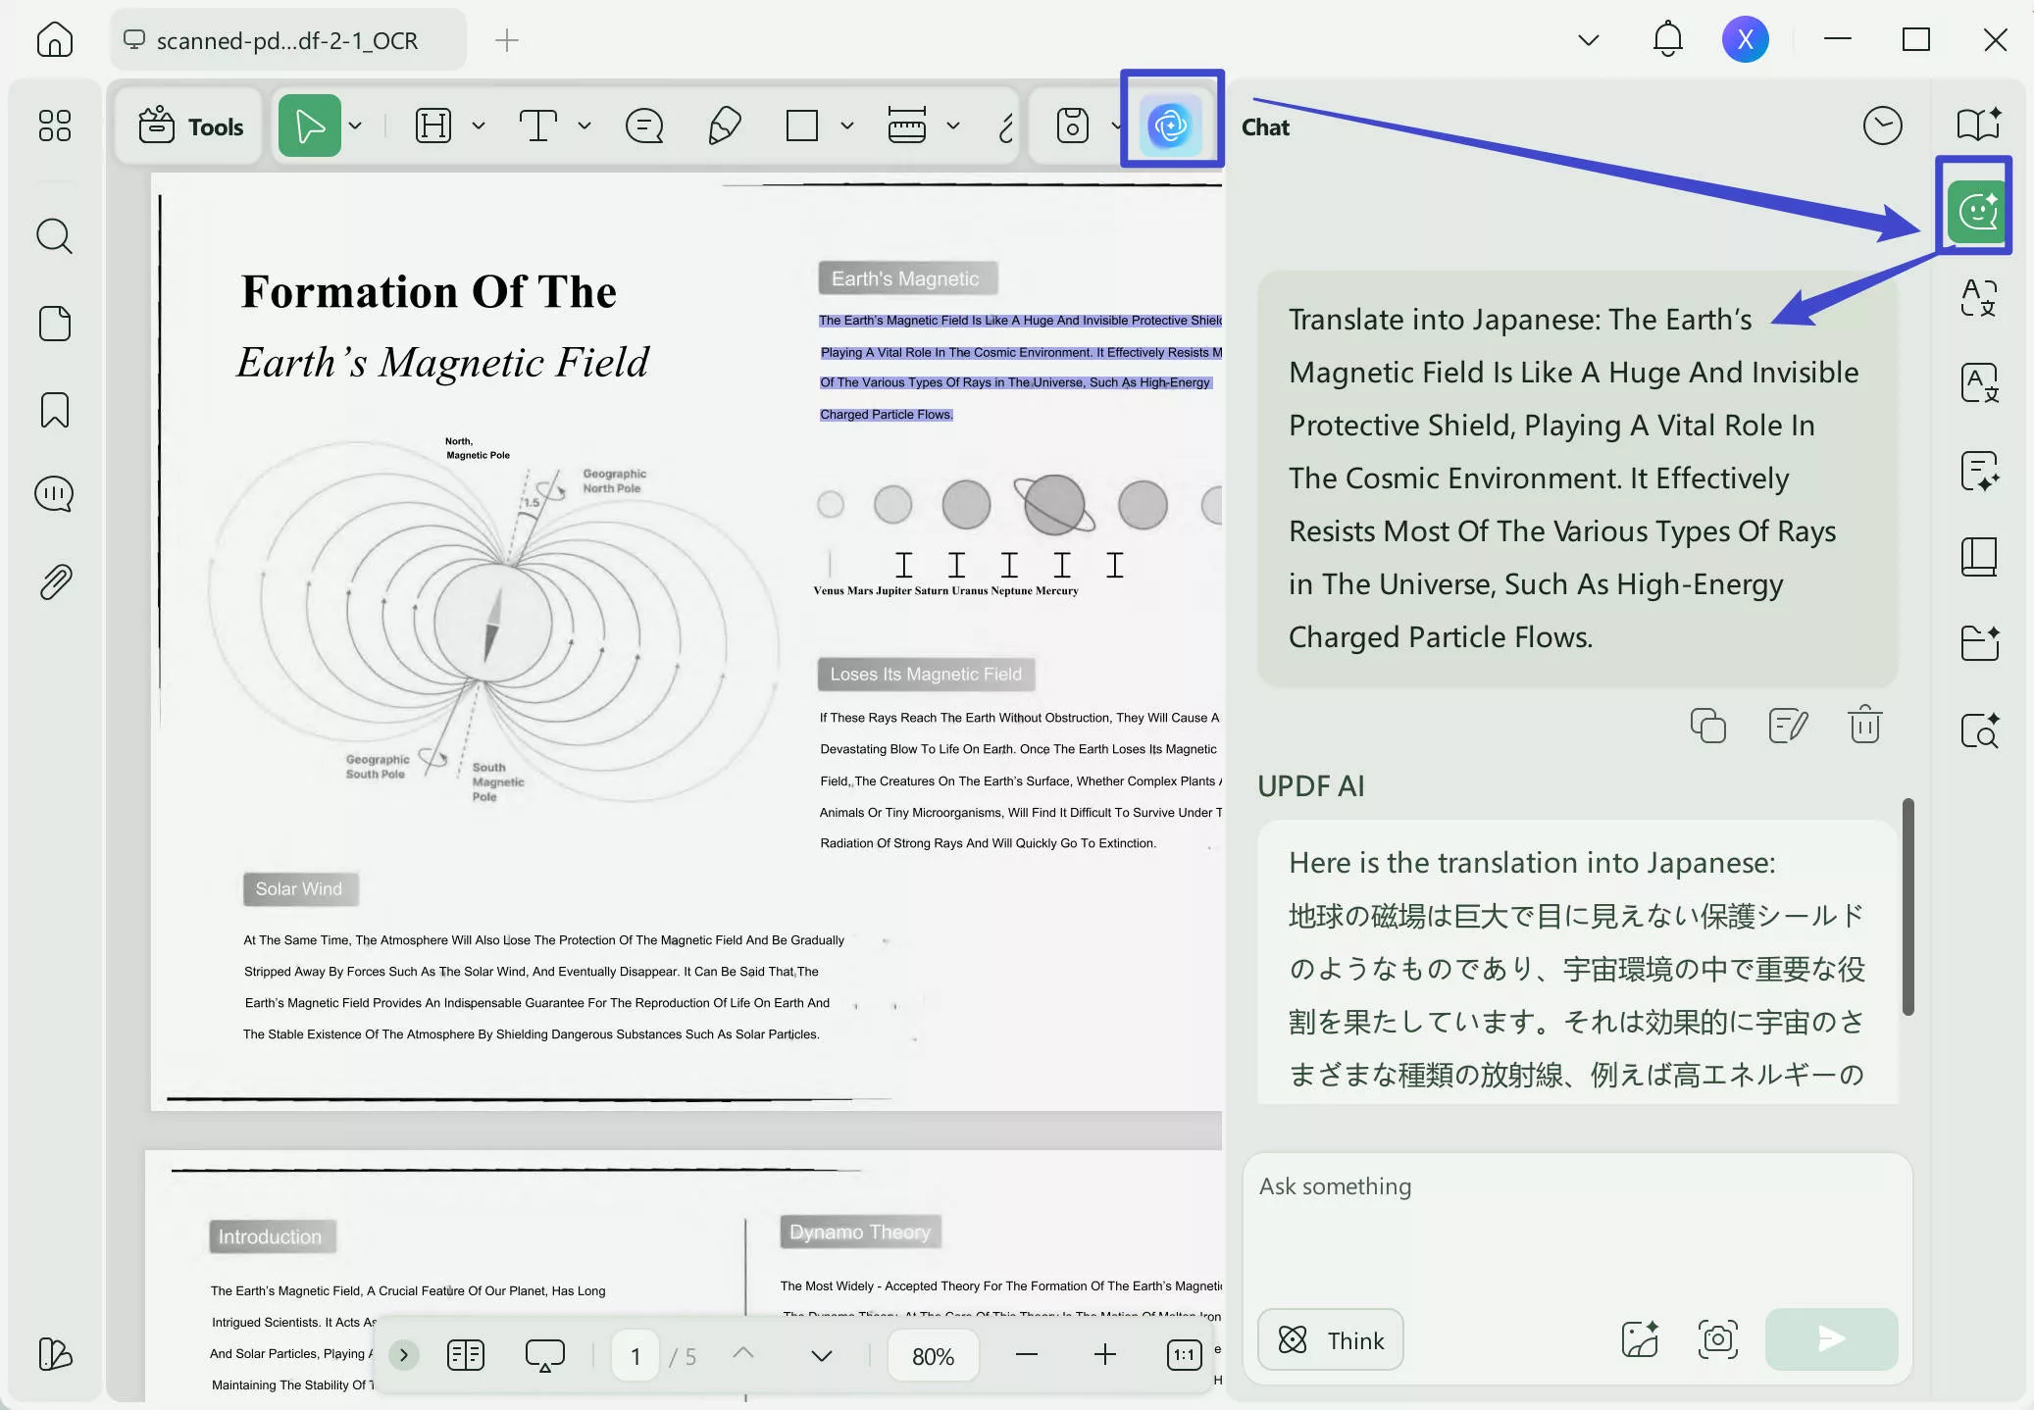Open the search panel in the left sidebar

click(x=55, y=235)
